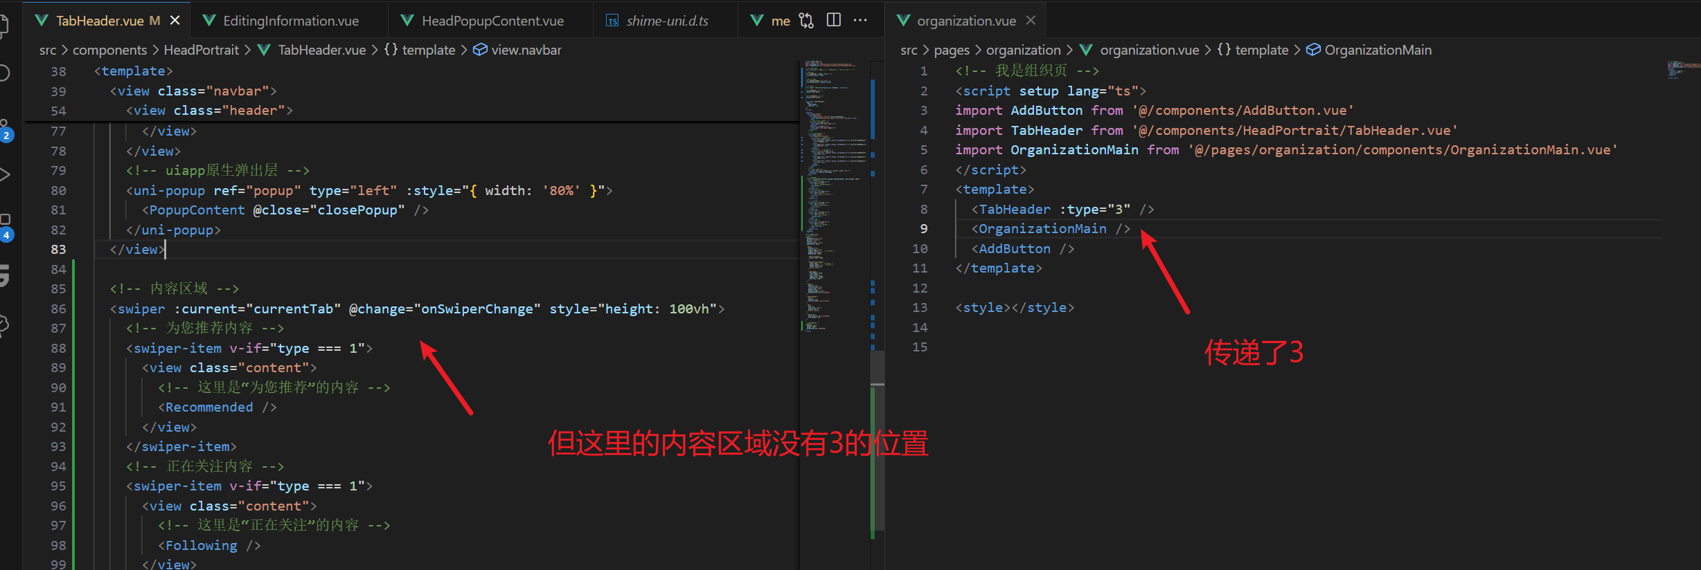
Task: Click the closing </swiper-item> tag on line 93
Action: click(x=181, y=447)
